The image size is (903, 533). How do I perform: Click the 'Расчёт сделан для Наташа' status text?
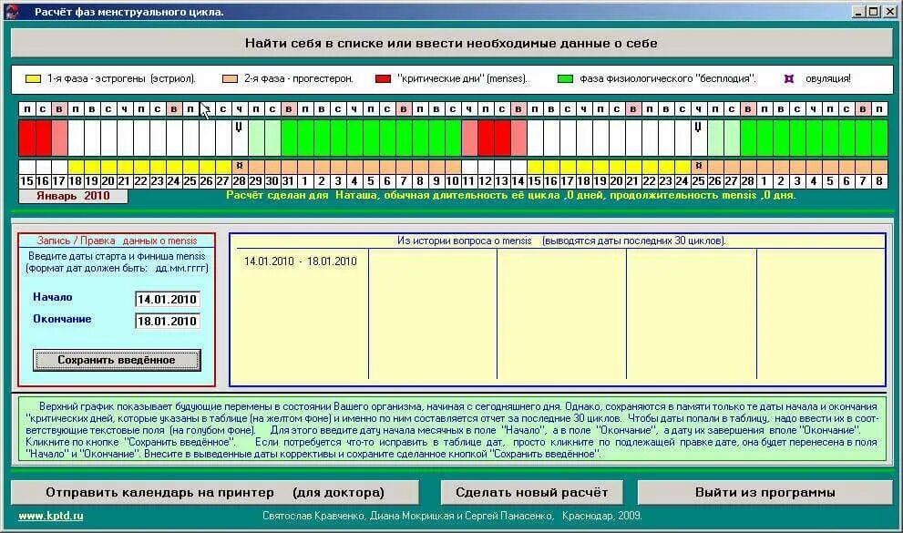click(510, 196)
